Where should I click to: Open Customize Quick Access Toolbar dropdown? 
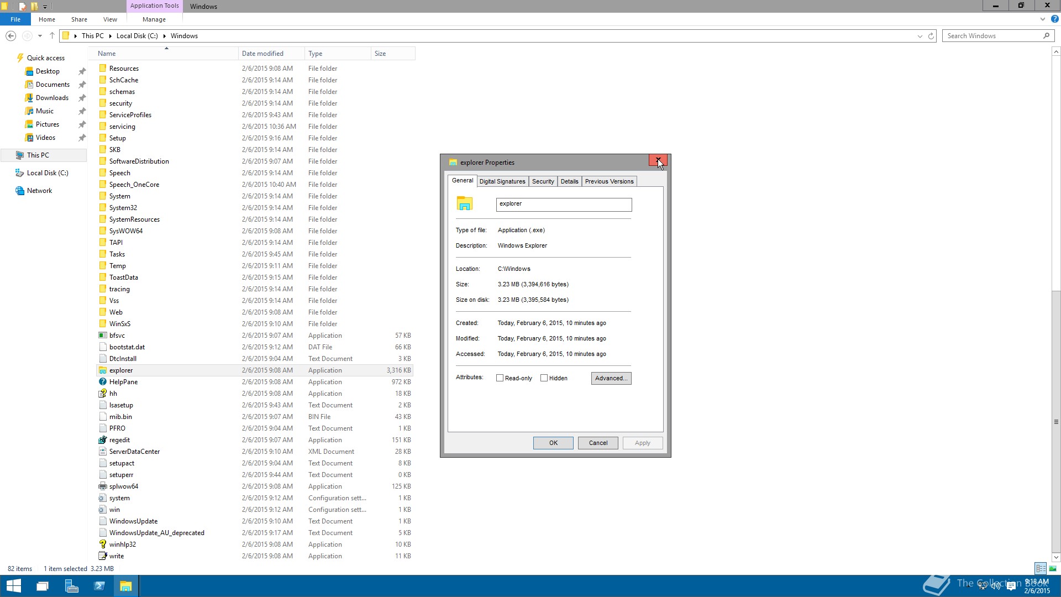click(x=45, y=7)
